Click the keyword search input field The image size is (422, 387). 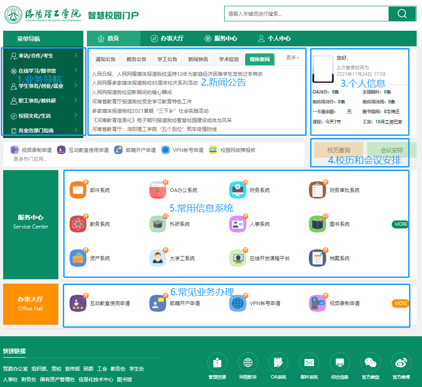306,14
